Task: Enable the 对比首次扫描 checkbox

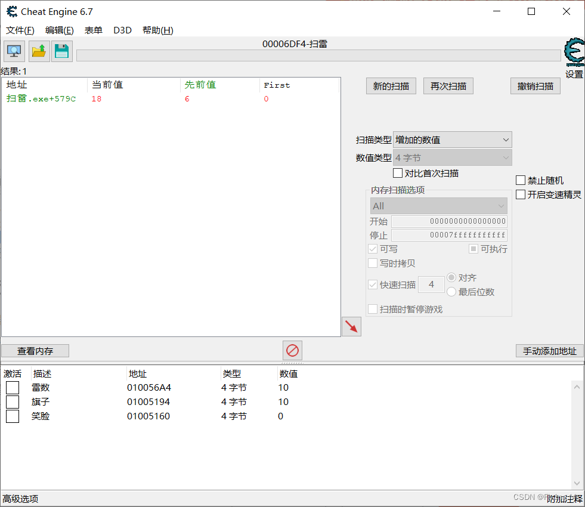Action: click(x=398, y=173)
